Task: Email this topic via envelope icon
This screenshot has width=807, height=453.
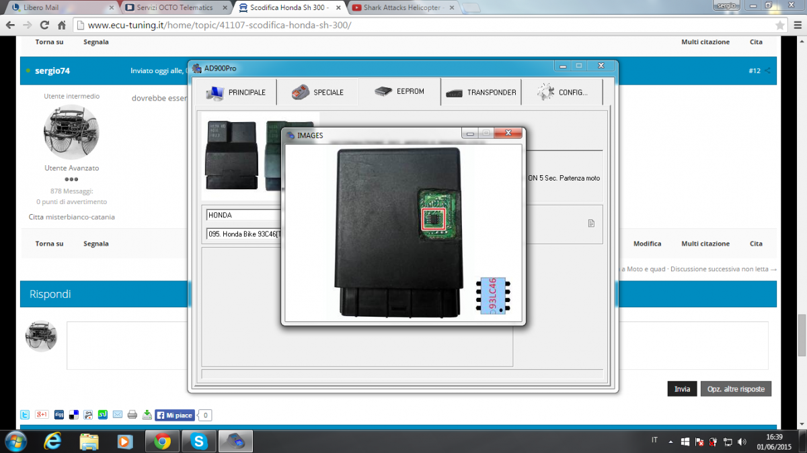Action: (x=118, y=415)
